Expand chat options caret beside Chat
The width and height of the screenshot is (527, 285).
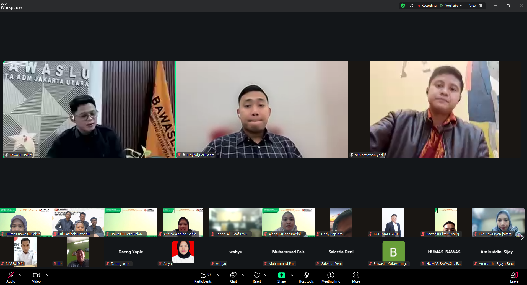(243, 275)
